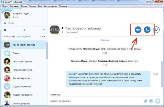Image resolution: width=164 pixels, height=107 pixels.
Task: Click the contact list scrollbar
Action: (x=47, y=51)
